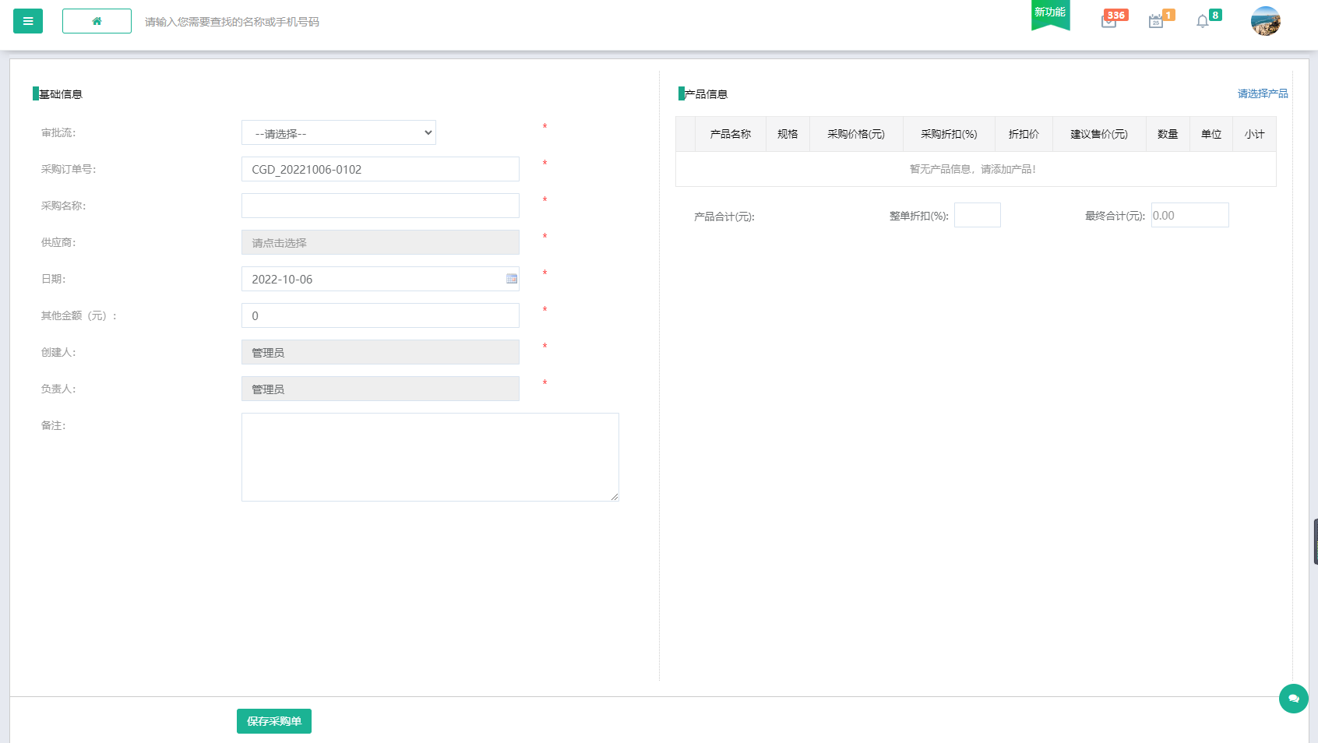Open the date picker calendar icon
Image resolution: width=1318 pixels, height=743 pixels.
[512, 279]
